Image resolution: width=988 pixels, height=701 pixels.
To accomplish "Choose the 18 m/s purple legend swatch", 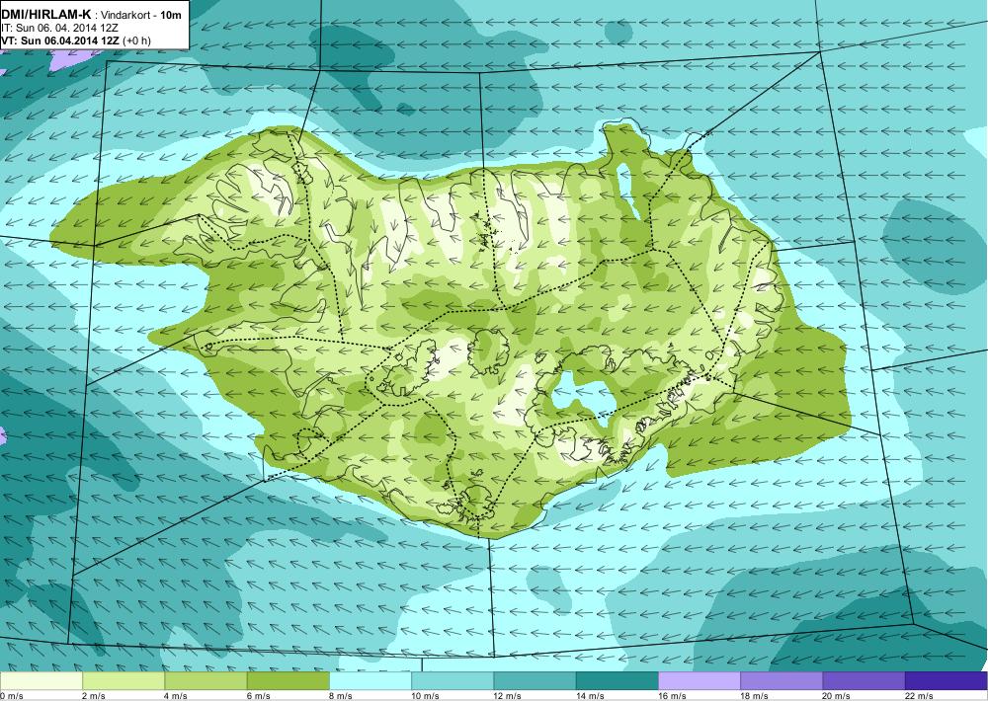I will pyautogui.click(x=782, y=681).
